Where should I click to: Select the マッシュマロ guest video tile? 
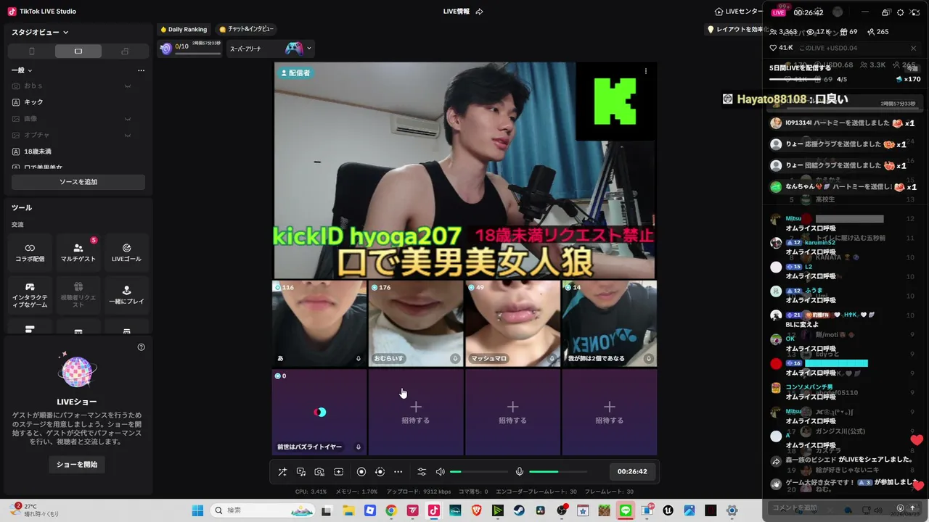pos(512,323)
